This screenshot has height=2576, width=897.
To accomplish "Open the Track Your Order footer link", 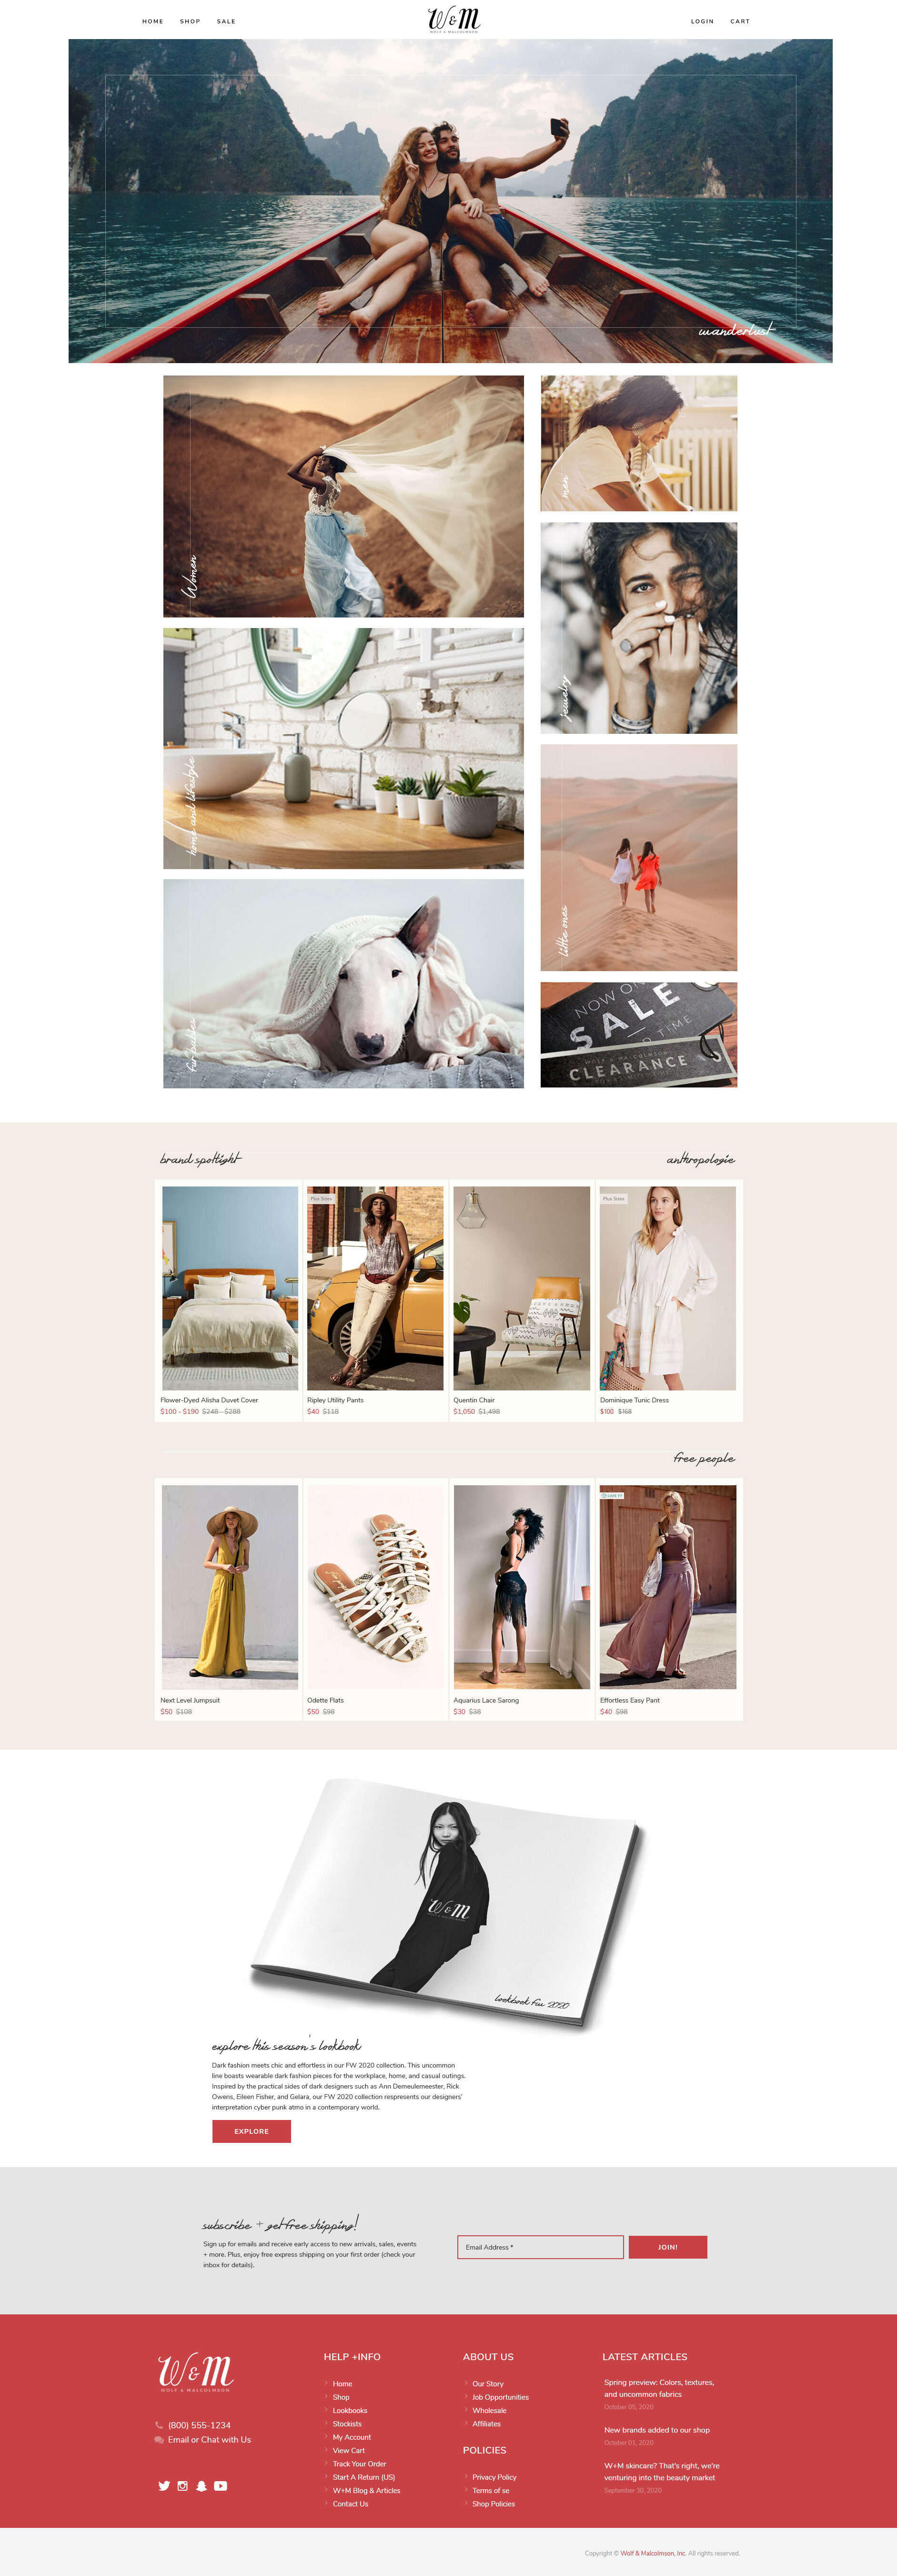I will [x=359, y=2463].
